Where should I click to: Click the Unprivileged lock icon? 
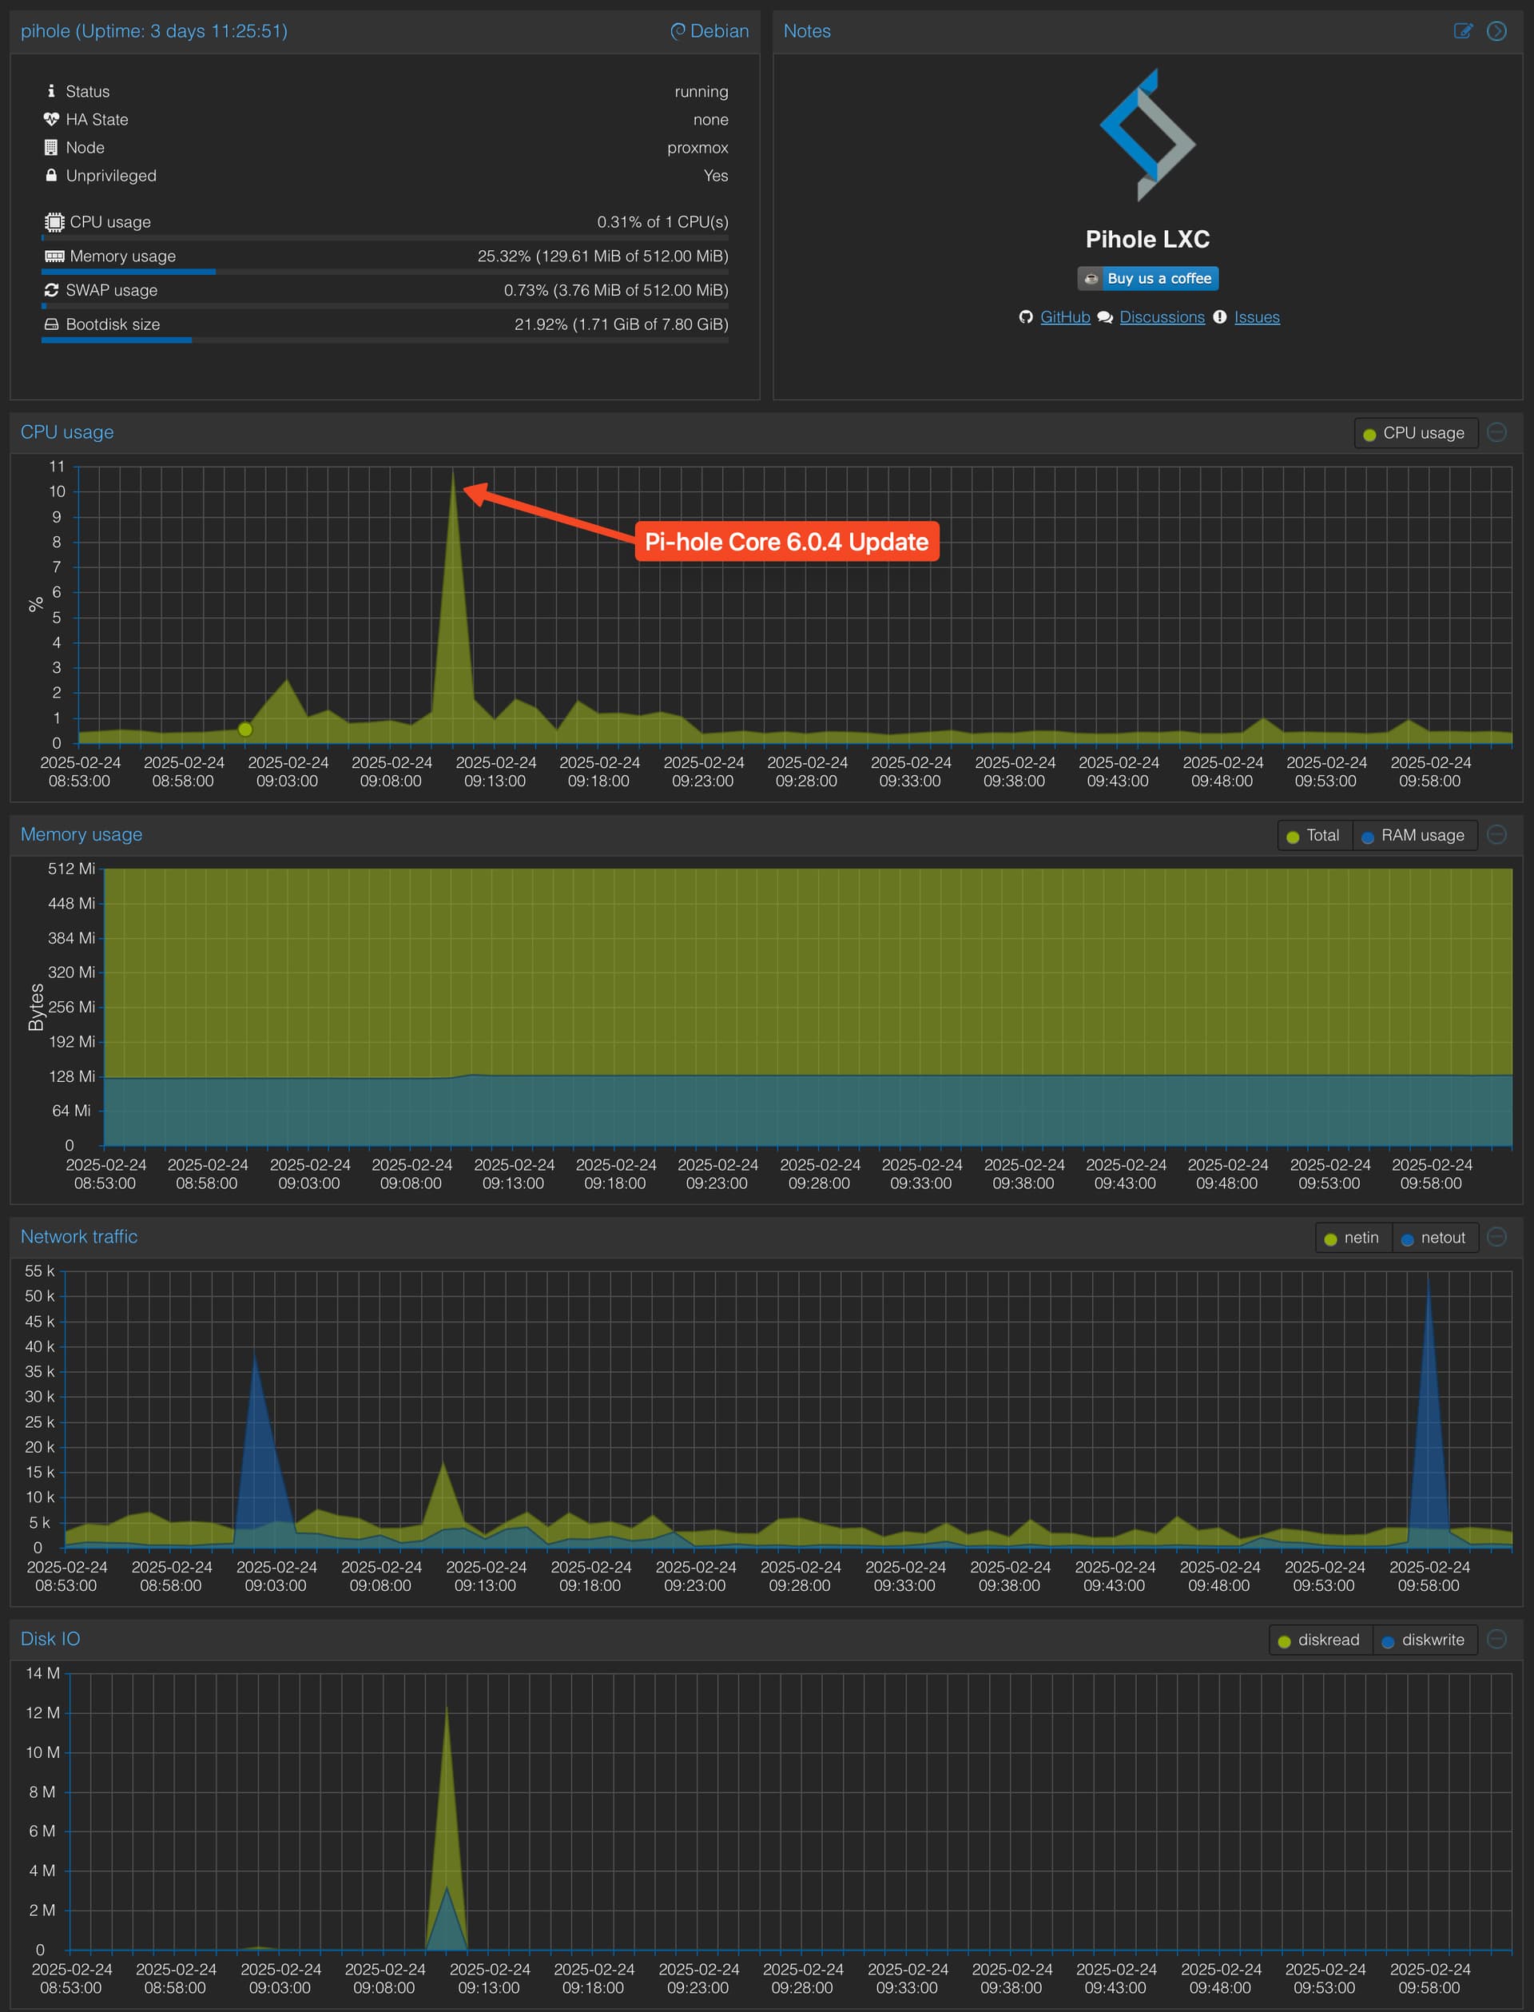51,174
